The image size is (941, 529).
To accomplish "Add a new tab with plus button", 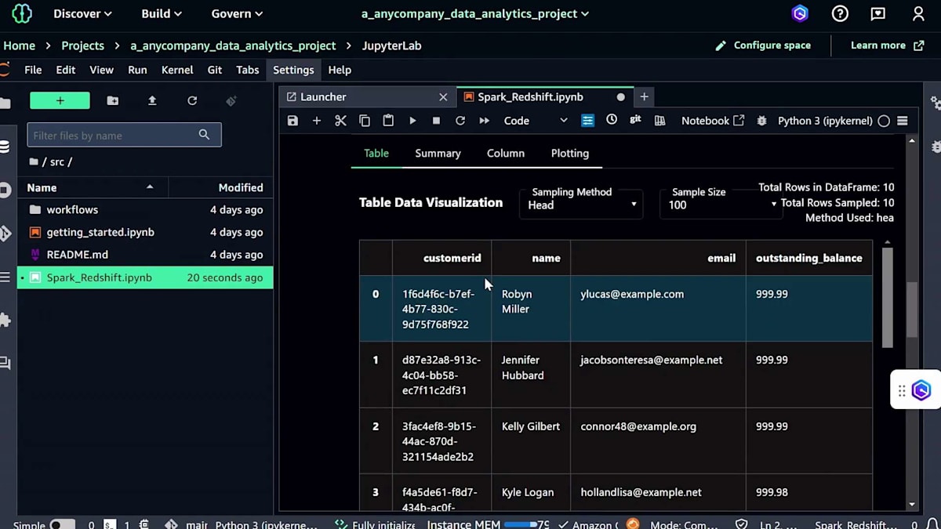I will (645, 96).
